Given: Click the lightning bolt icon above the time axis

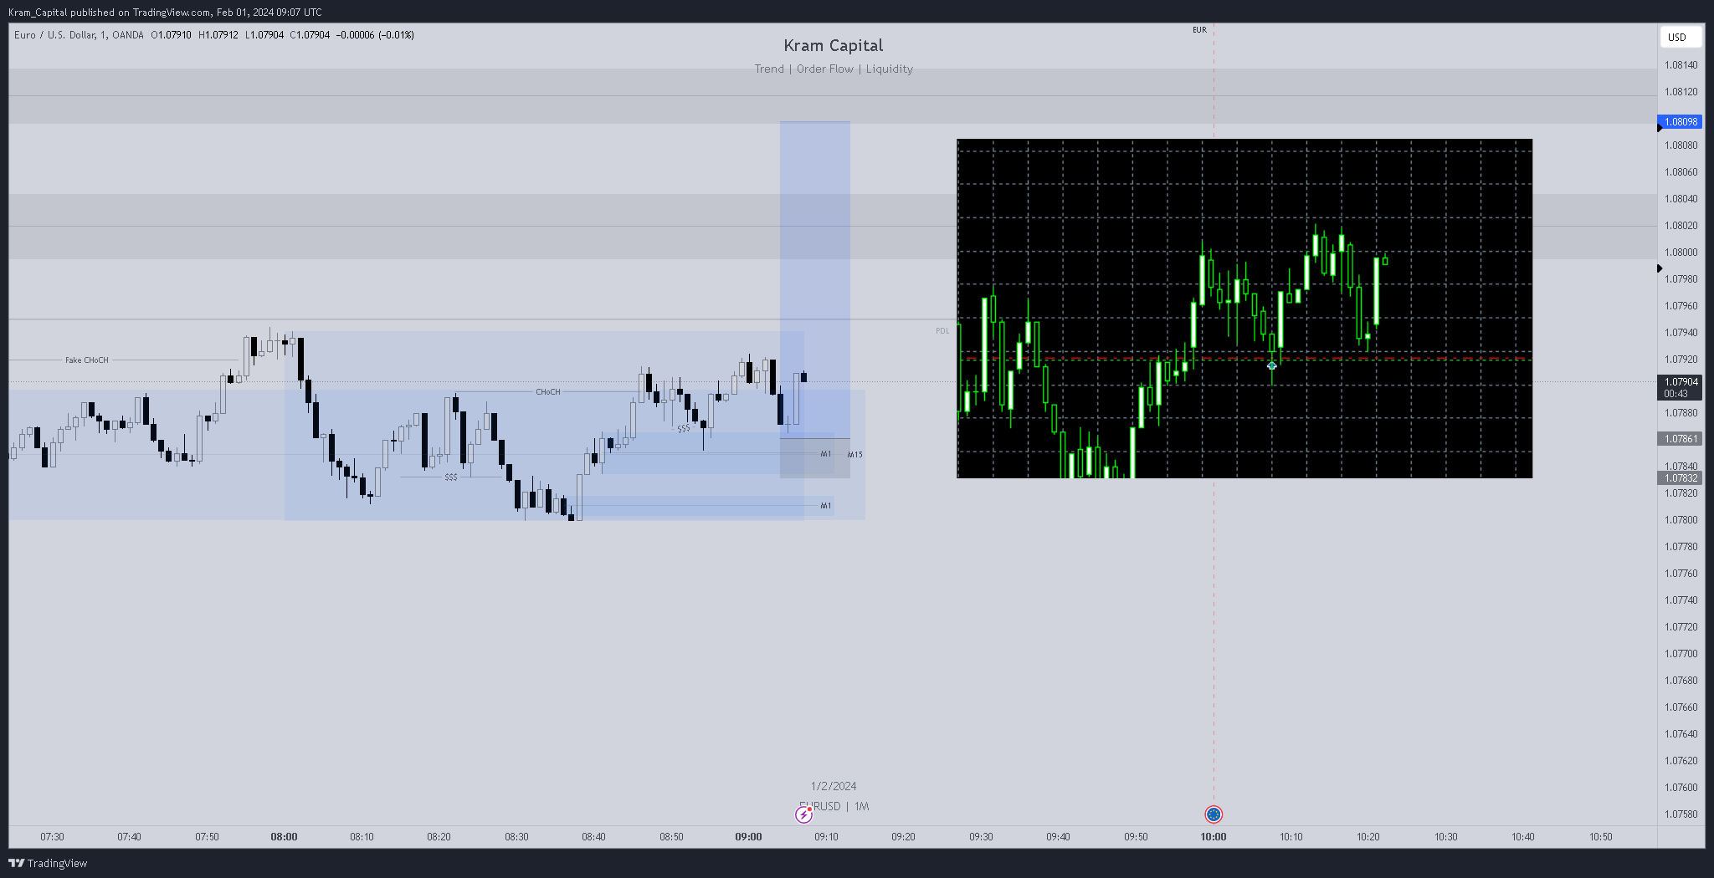Looking at the screenshot, I should 803,814.
